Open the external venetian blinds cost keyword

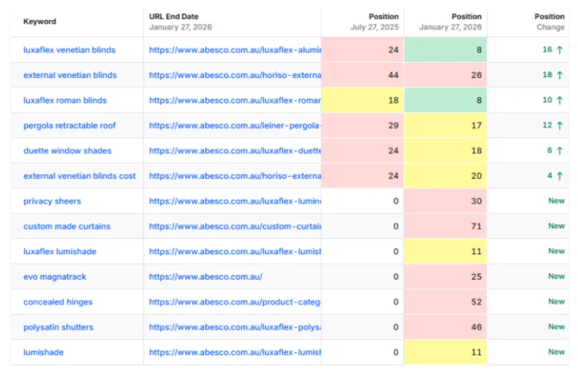point(80,176)
